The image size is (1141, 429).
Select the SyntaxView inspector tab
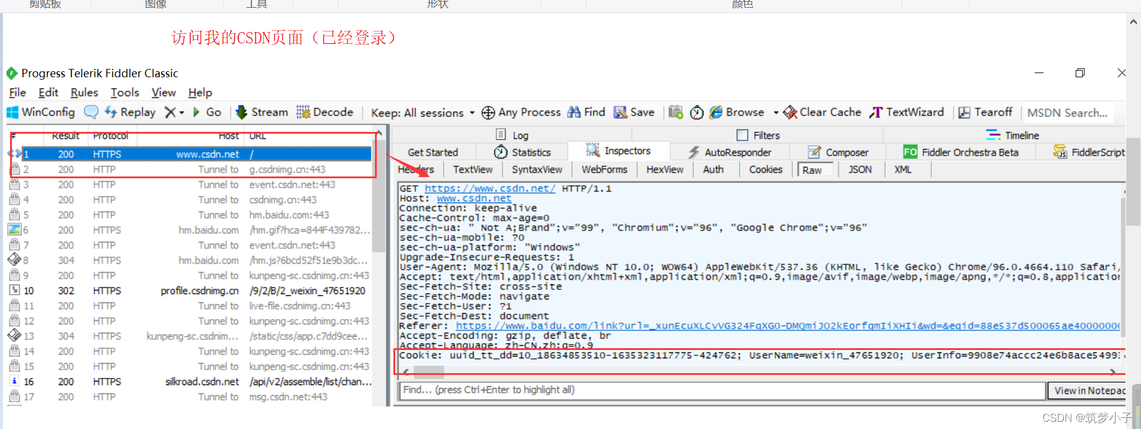click(537, 169)
